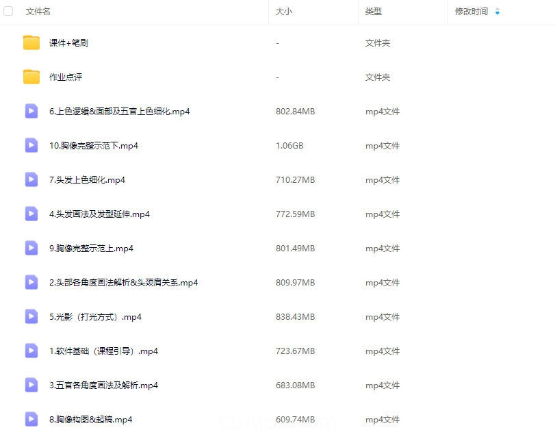Screen dimensions: 555x443
Task: Sort list by 文件名 column header
Action: [x=38, y=12]
